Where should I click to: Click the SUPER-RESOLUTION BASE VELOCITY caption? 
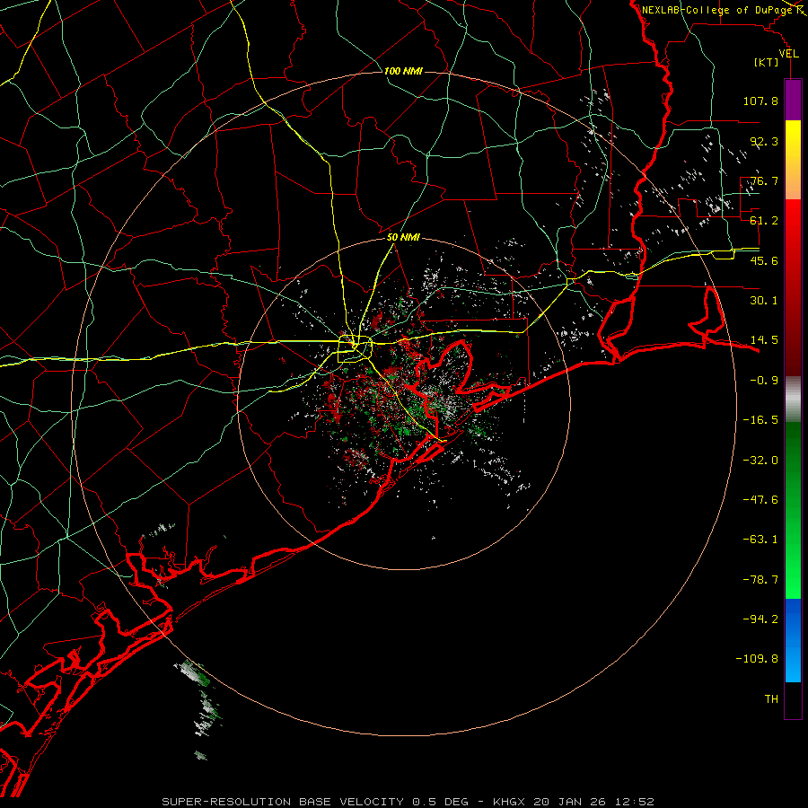(283, 802)
